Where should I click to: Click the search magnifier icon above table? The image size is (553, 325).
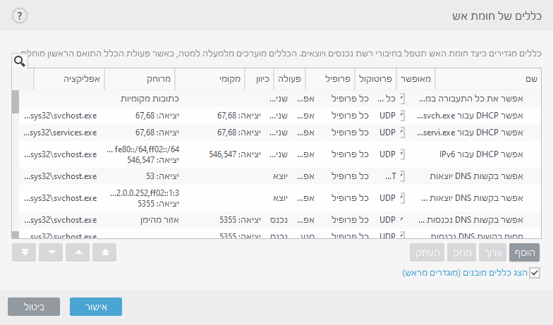[x=20, y=61]
